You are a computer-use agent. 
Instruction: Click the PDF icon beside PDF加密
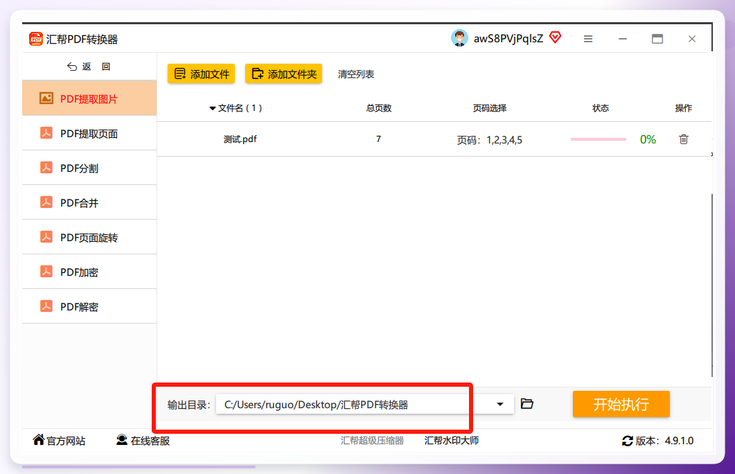46,272
